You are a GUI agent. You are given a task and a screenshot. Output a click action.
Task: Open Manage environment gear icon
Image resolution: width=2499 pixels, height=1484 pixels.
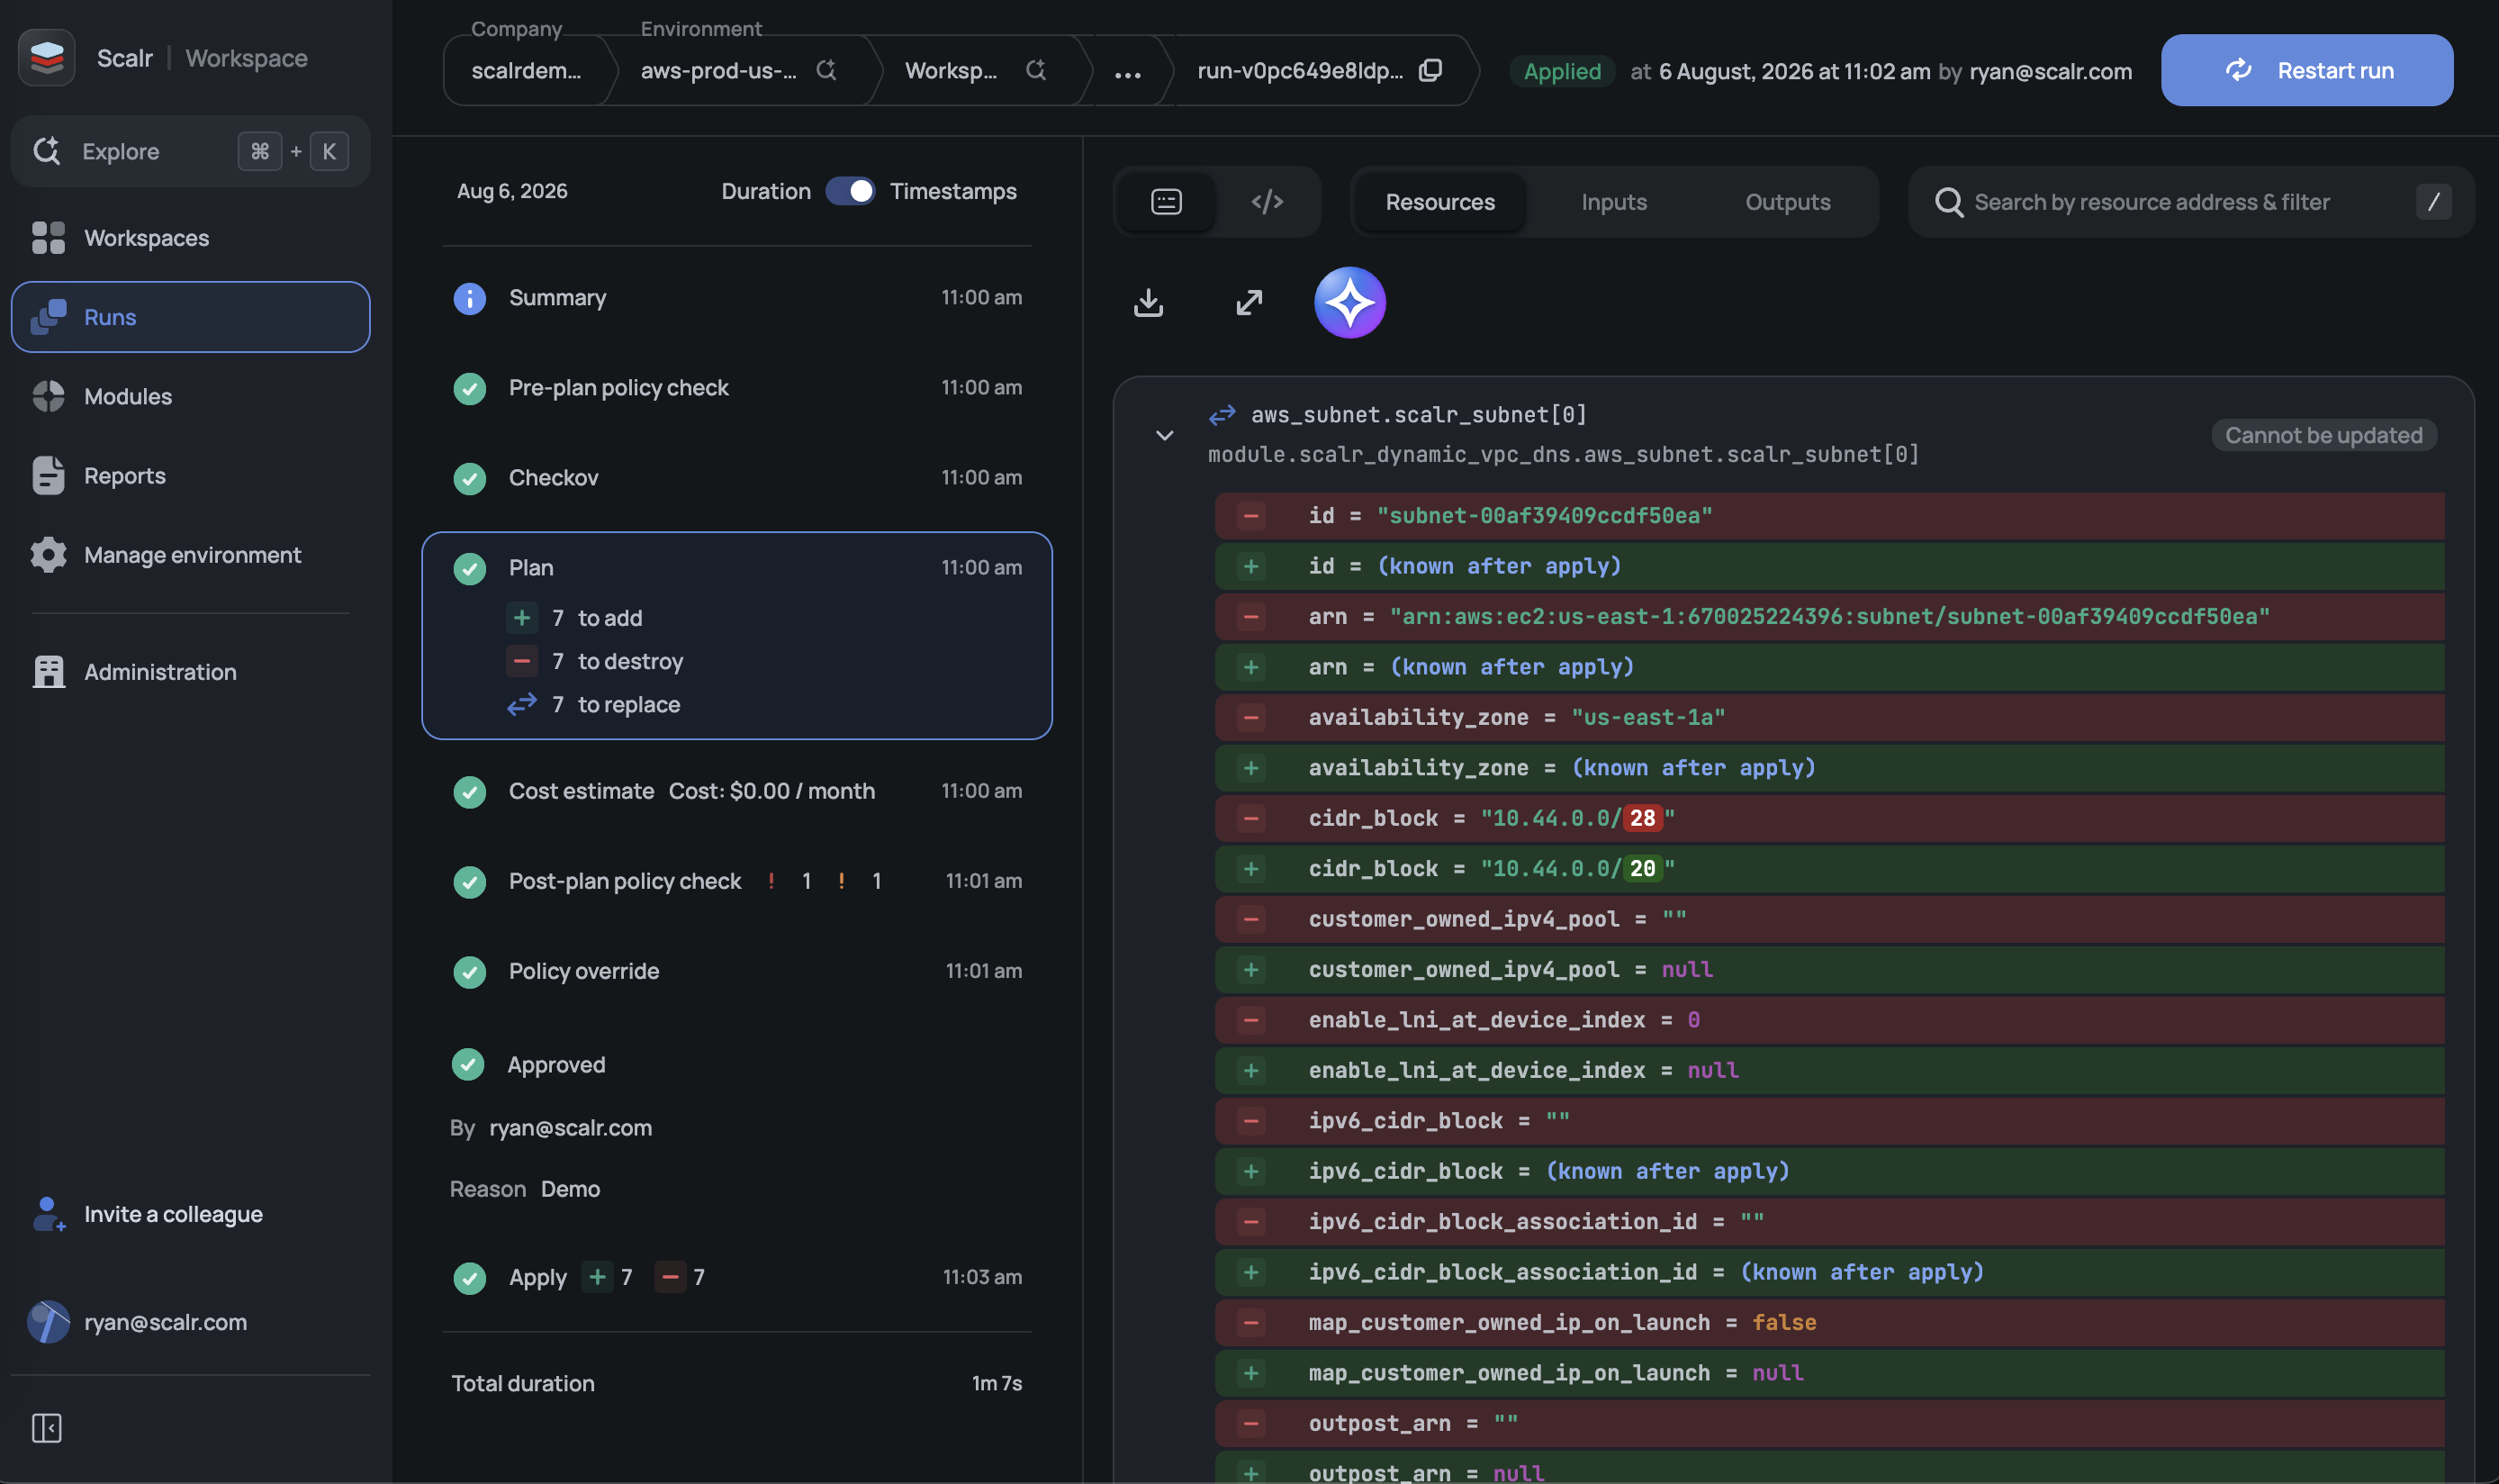tap(48, 555)
